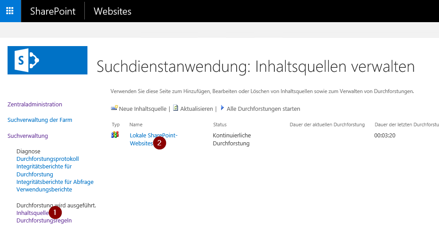Open the SharePoint header link
This screenshot has width=439, height=226.
53,11
